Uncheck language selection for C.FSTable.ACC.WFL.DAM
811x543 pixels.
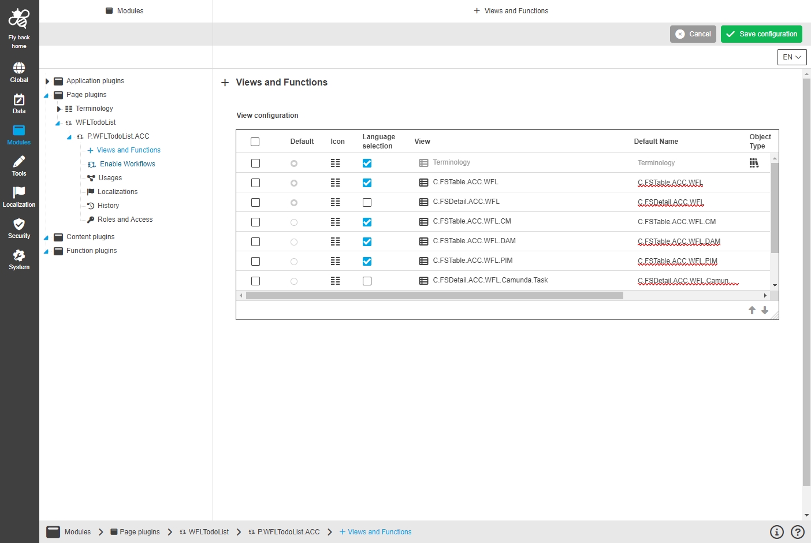tap(367, 242)
